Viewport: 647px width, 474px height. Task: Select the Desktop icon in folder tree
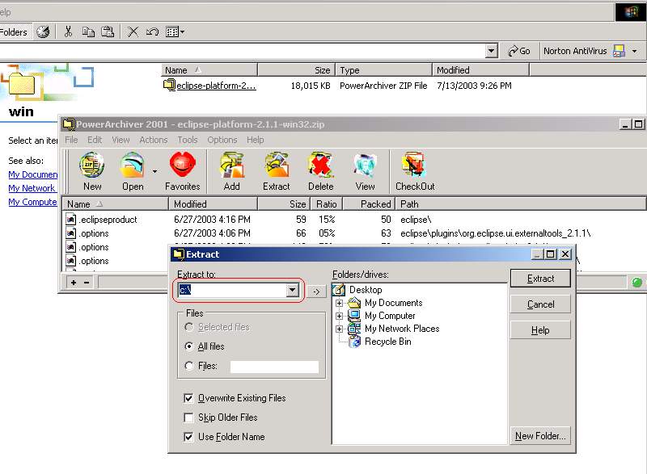point(338,290)
